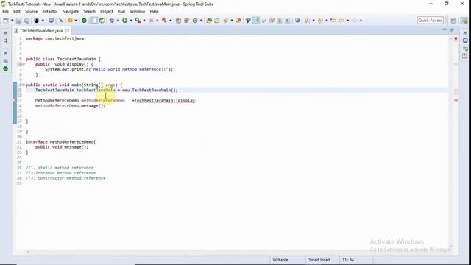
Task: Open the Navigate menu
Action: pyautogui.click(x=71, y=12)
